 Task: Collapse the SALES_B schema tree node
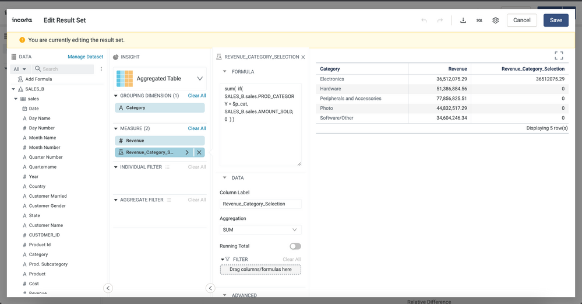(x=13, y=89)
